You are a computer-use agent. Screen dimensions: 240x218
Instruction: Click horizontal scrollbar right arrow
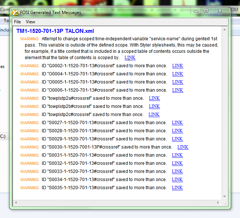point(218,203)
